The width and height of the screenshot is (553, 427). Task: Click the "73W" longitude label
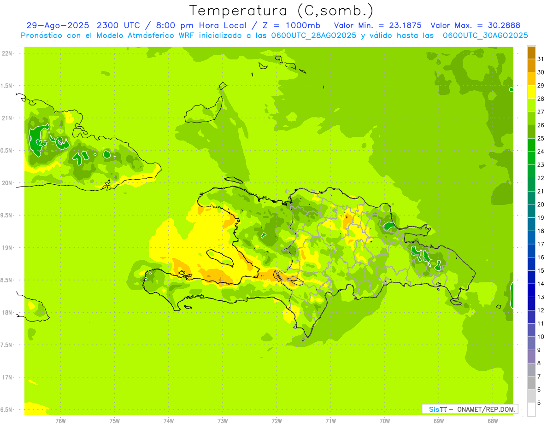point(223,421)
